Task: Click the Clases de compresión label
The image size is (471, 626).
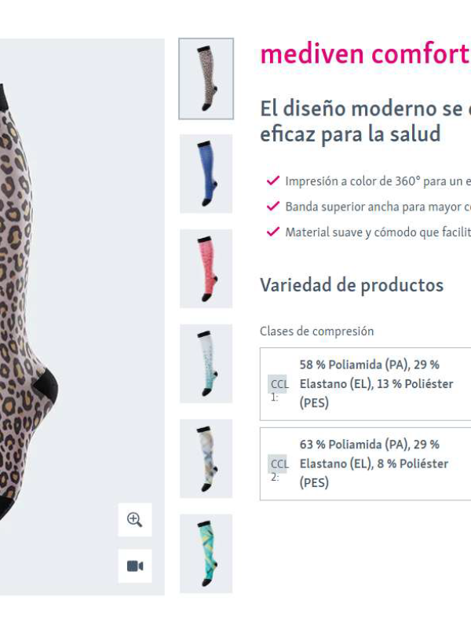Action: pos(317,331)
